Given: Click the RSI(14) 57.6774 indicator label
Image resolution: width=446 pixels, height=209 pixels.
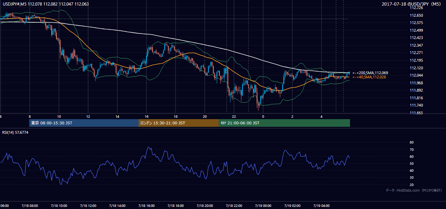Looking at the screenshot, I should [15, 132].
